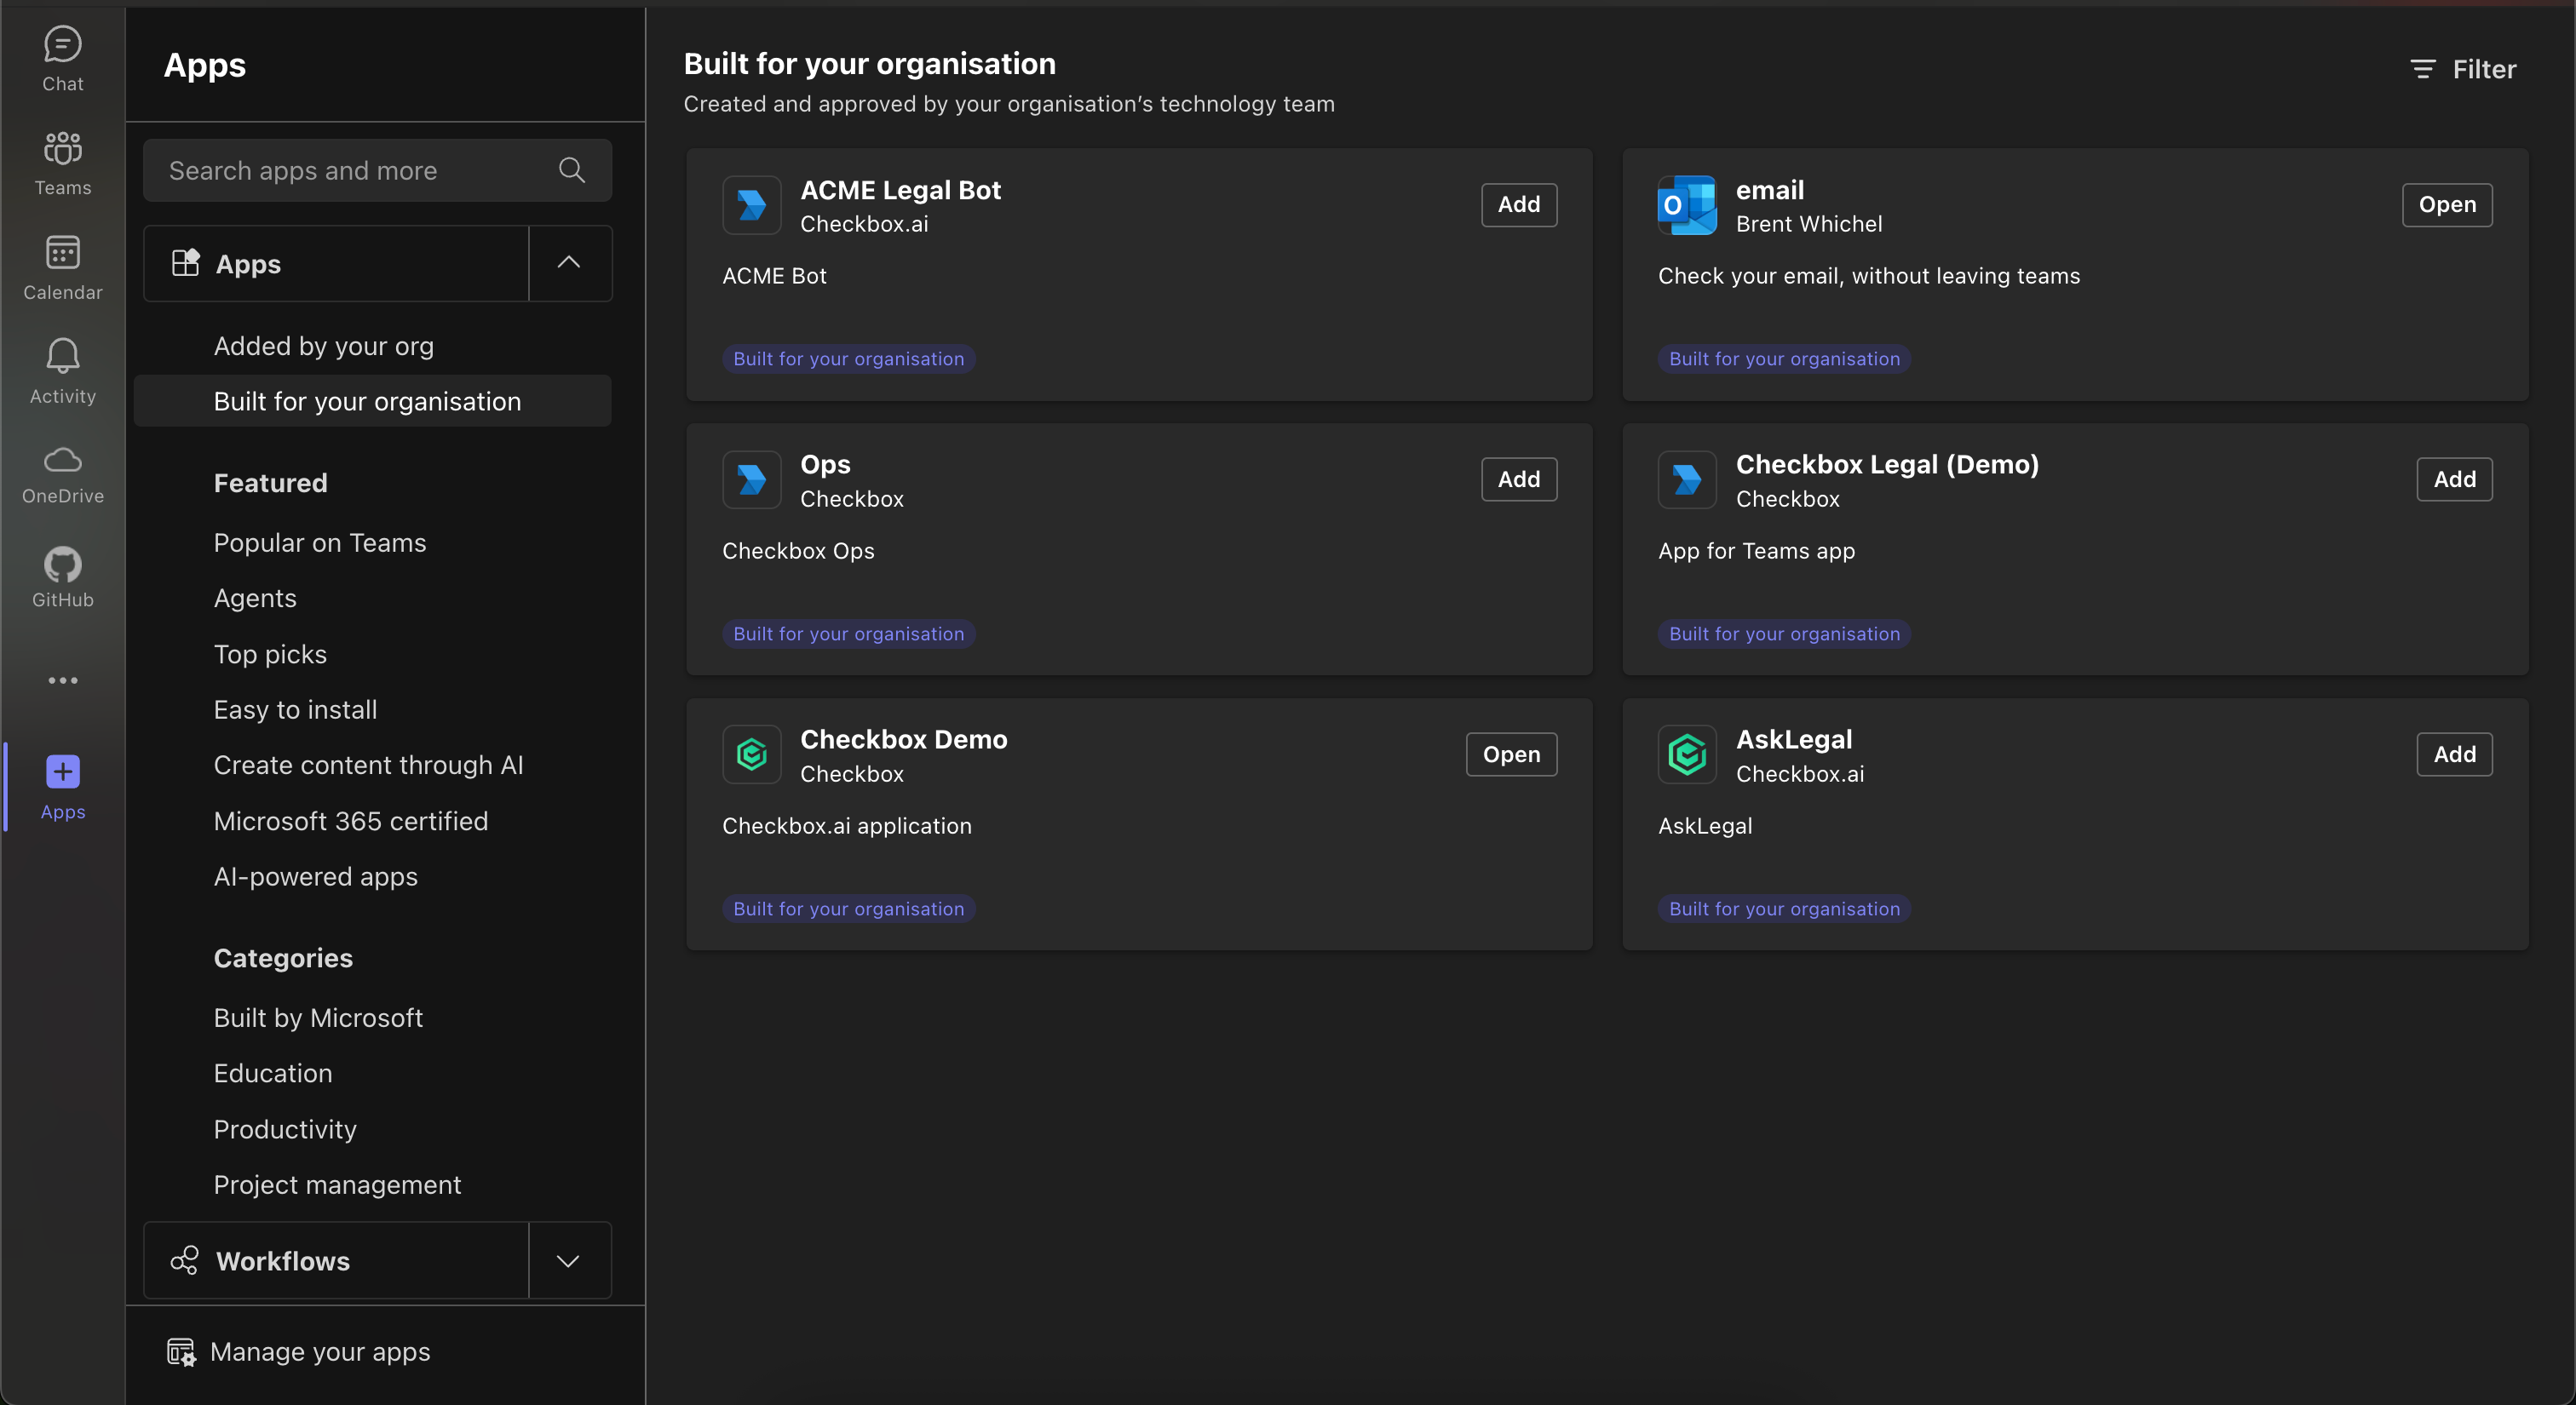Click the Workflows section label
2576x1405 pixels.
coord(283,1261)
